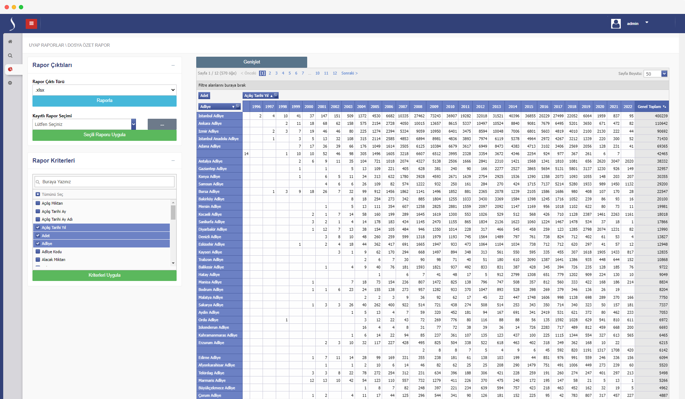Go to page 2 of results

270,73
